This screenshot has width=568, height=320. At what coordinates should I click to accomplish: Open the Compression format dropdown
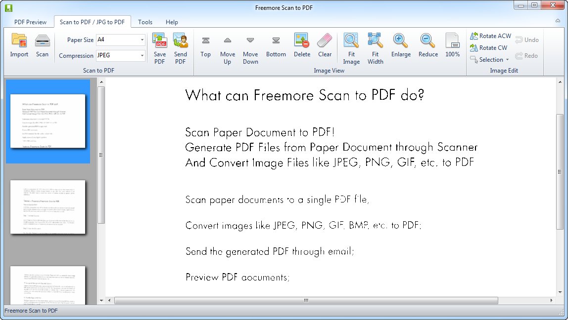pyautogui.click(x=142, y=56)
